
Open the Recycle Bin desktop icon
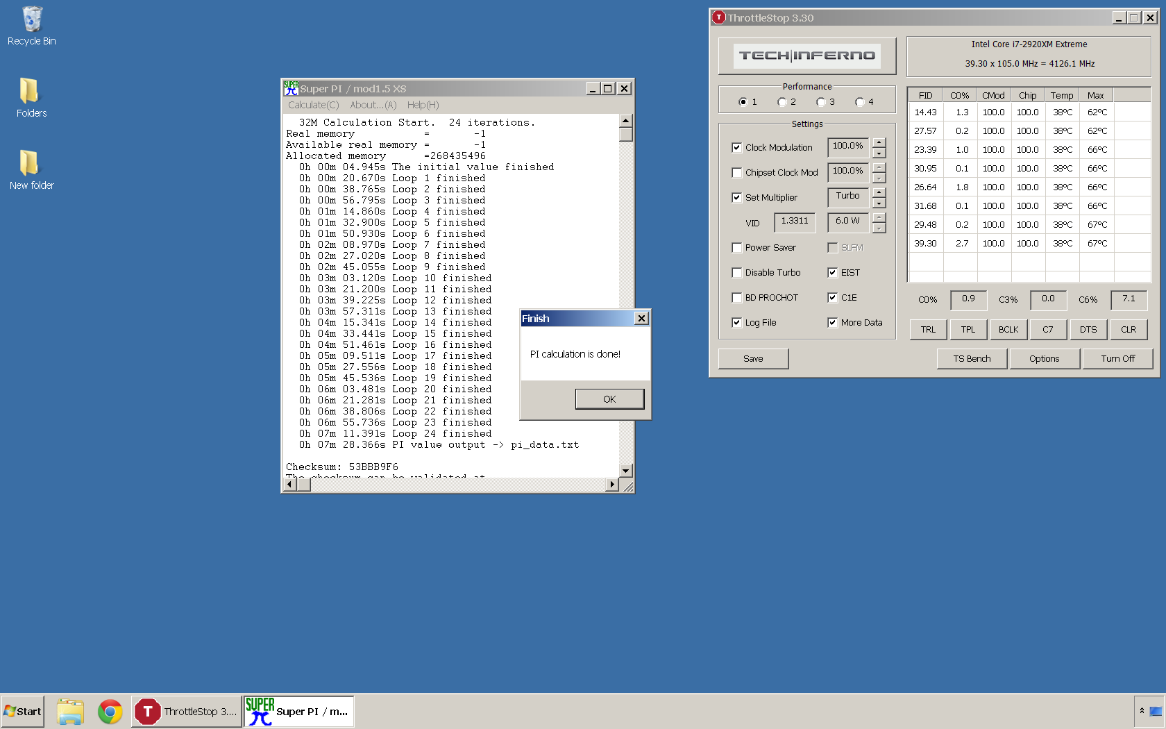31,26
